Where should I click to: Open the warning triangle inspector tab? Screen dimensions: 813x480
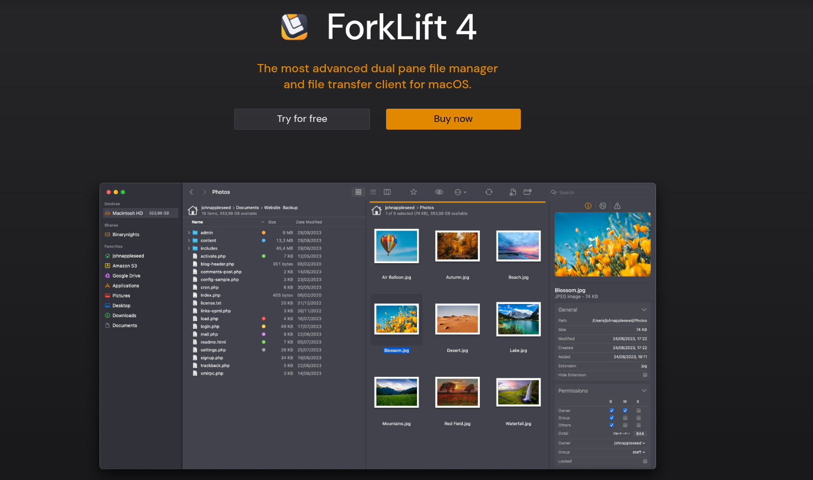tap(617, 206)
